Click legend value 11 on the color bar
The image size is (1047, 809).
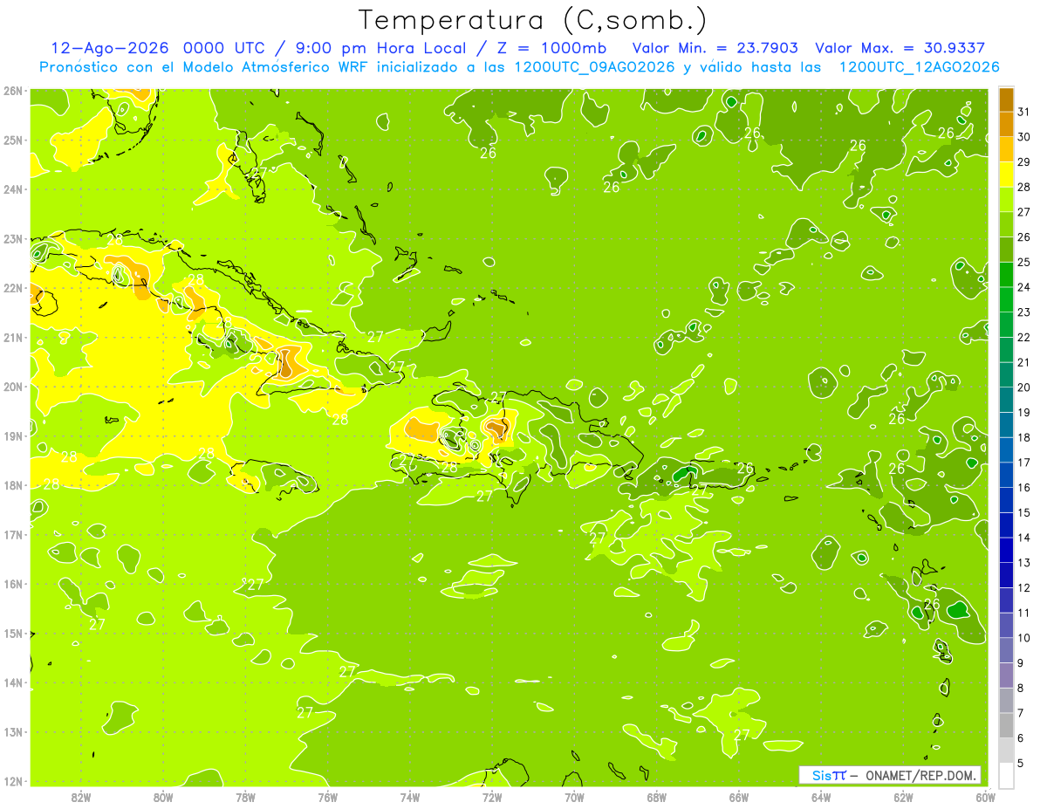tap(1024, 614)
